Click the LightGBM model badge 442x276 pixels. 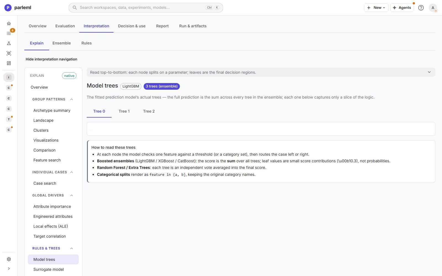131,86
